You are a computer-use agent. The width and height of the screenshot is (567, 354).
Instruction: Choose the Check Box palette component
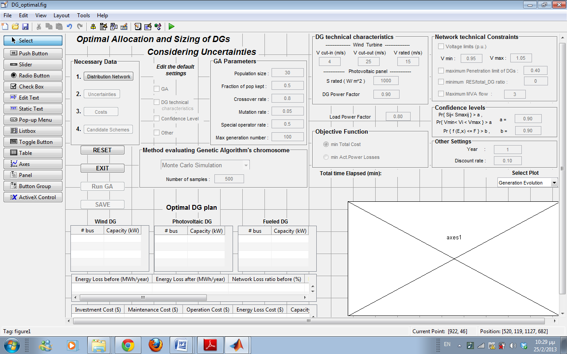tap(33, 86)
